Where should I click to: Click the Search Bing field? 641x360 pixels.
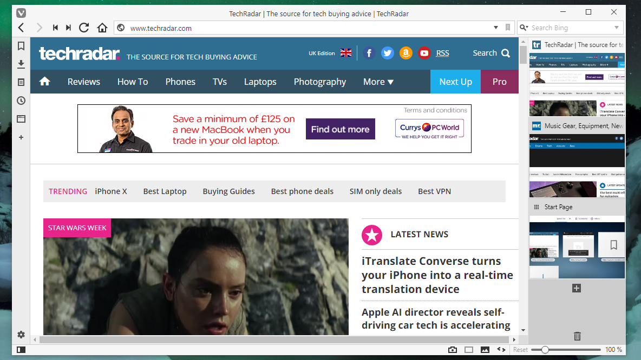(571, 28)
